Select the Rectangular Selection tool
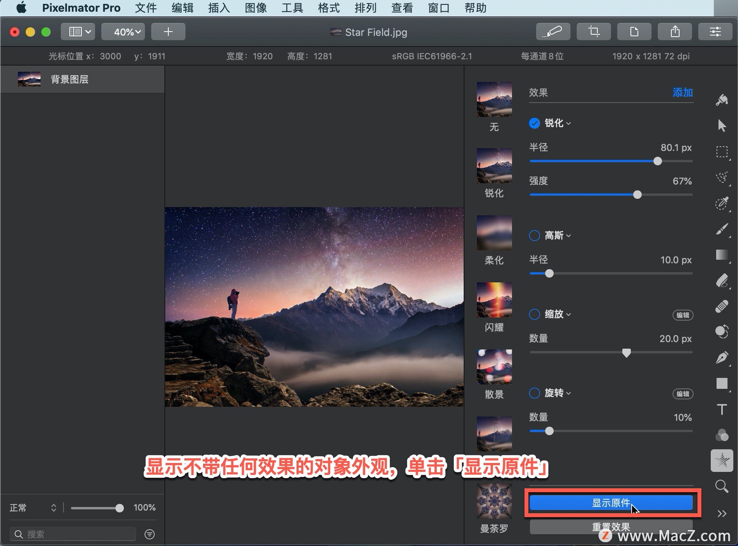The height and width of the screenshot is (546, 738). point(722,151)
